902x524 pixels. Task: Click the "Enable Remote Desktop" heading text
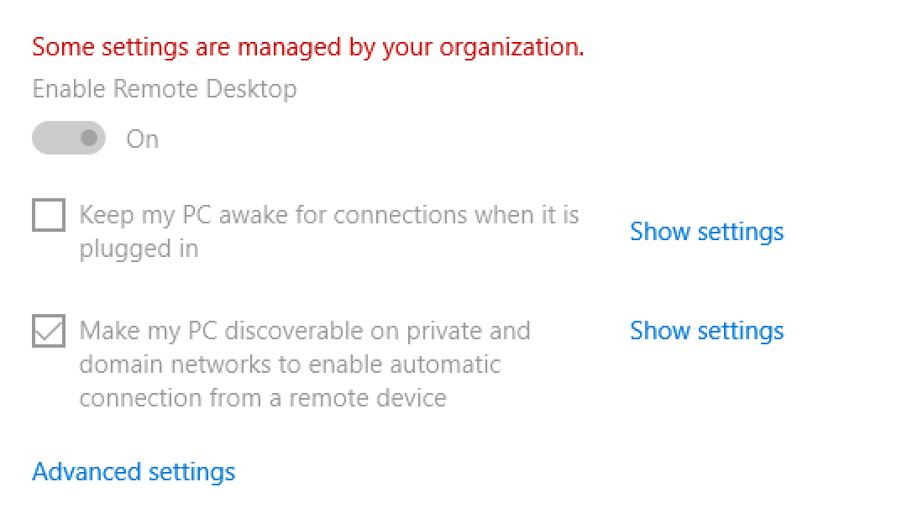pos(164,89)
